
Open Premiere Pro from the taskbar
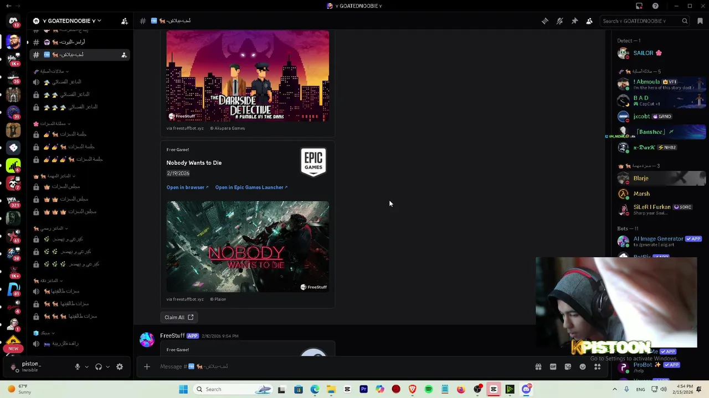363,390
